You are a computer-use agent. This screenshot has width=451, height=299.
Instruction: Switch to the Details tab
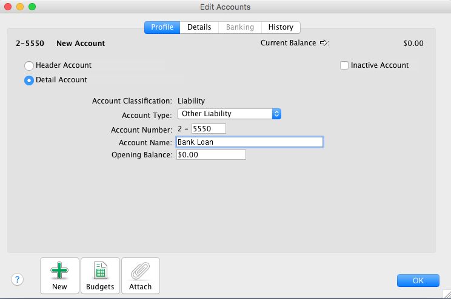199,27
